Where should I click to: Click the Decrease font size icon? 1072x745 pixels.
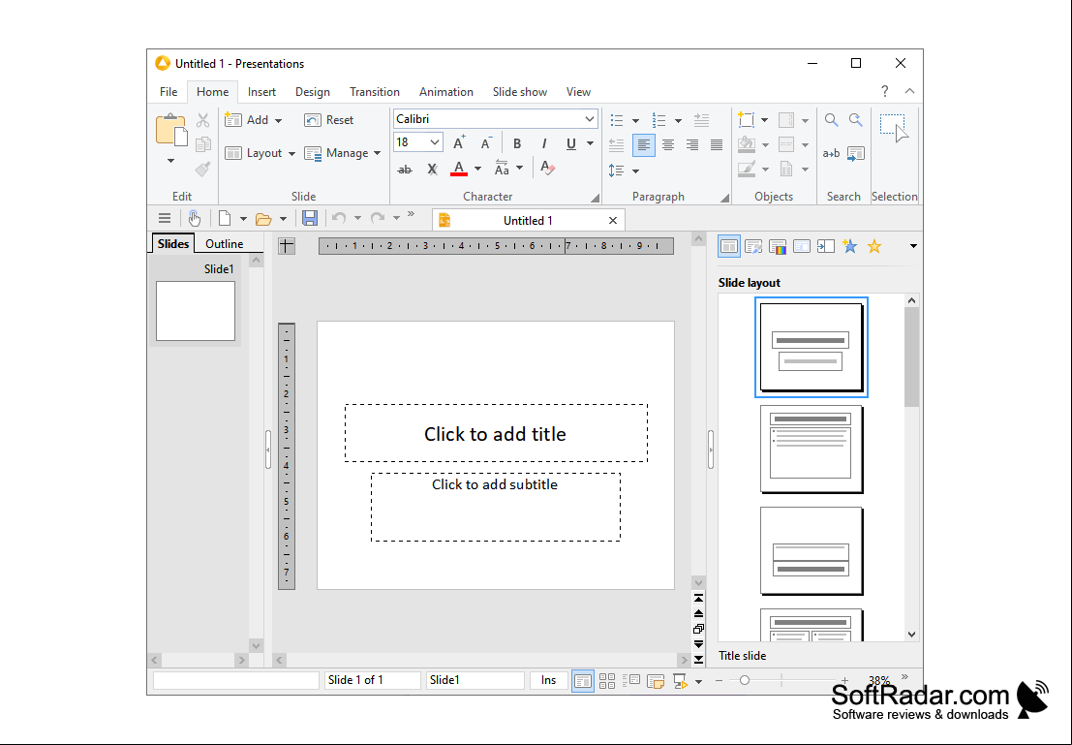[x=486, y=143]
